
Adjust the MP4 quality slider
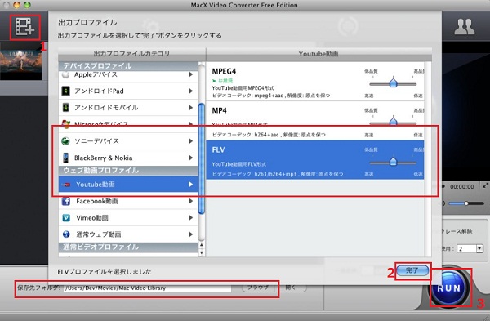click(x=393, y=122)
